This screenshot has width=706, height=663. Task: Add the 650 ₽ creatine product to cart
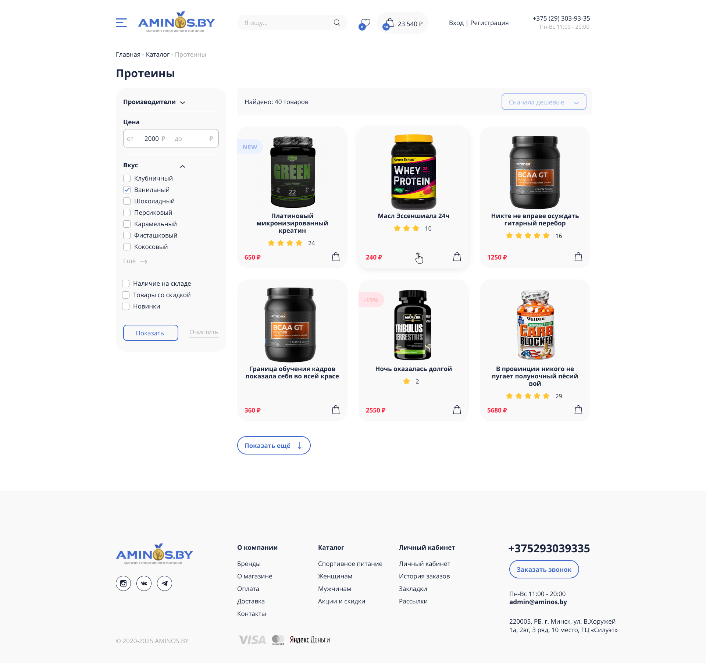click(x=336, y=257)
